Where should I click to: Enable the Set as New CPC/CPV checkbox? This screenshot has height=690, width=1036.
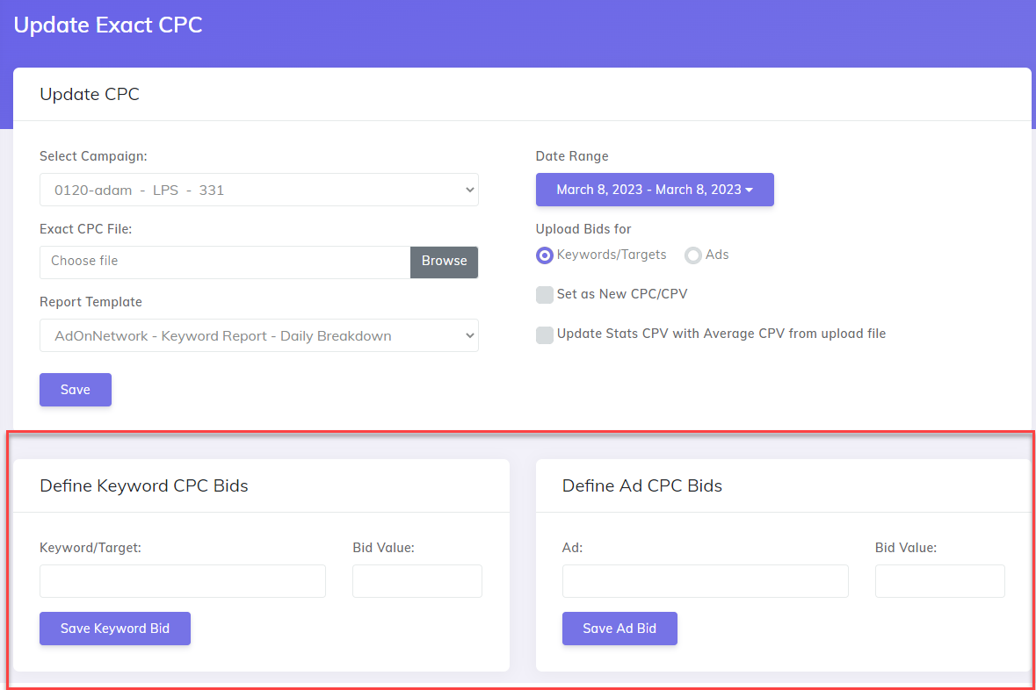coord(545,295)
